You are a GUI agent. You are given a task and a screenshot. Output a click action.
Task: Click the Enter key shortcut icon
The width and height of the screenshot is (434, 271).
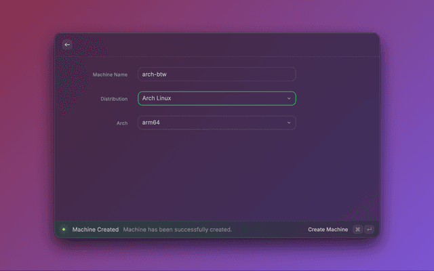point(369,230)
